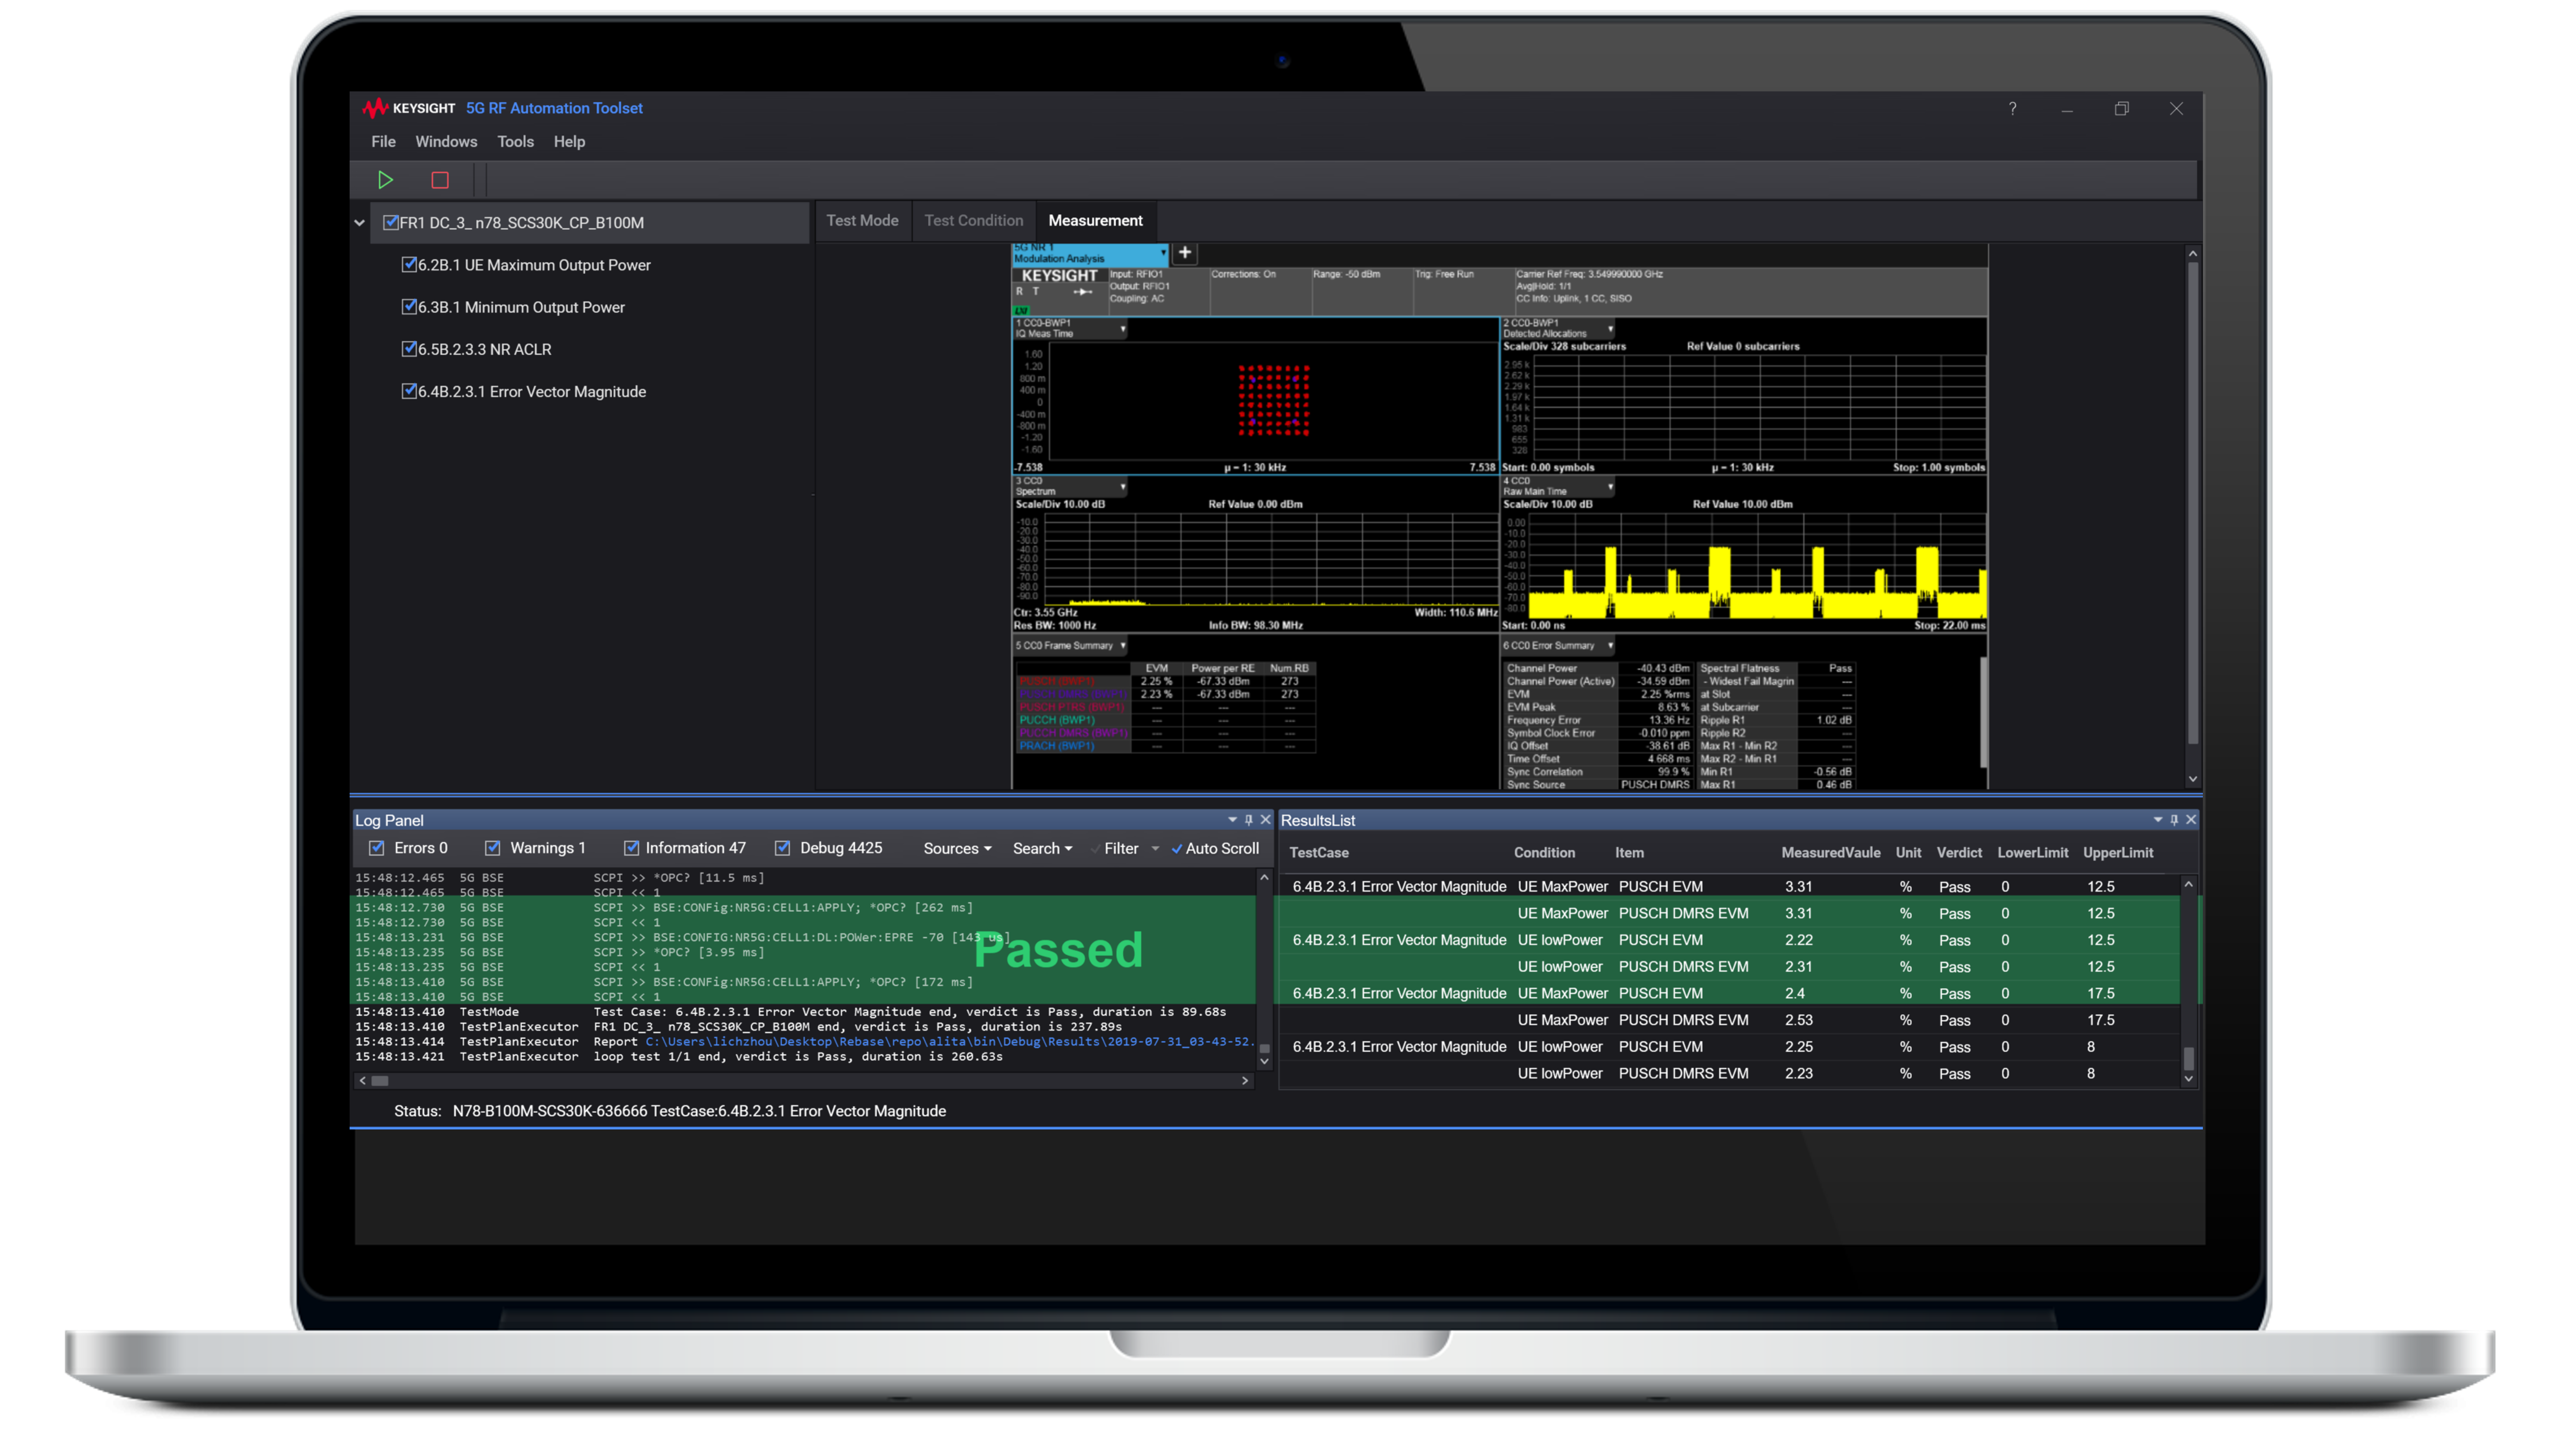Uncheck 6.2B.1 UE Maximum Output Power
Screen dimensions: 2576x1445
pos(409,265)
